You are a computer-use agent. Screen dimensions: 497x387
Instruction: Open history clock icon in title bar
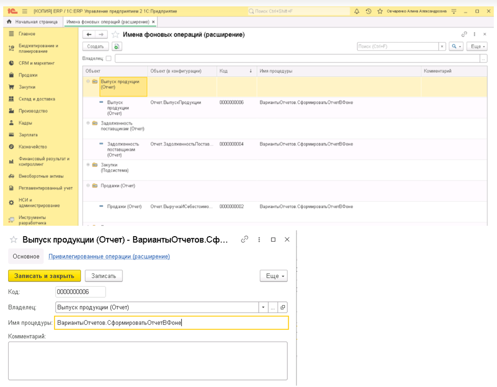click(x=368, y=11)
